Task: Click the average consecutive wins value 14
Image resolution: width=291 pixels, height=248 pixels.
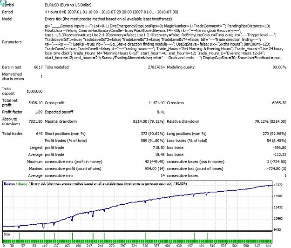Action: (x=162, y=176)
